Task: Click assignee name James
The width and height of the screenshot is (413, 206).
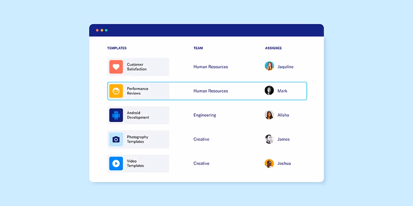Action: point(284,139)
